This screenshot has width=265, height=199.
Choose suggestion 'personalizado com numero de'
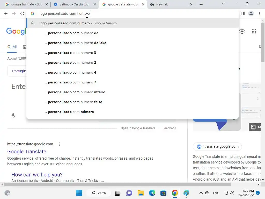point(132,33)
